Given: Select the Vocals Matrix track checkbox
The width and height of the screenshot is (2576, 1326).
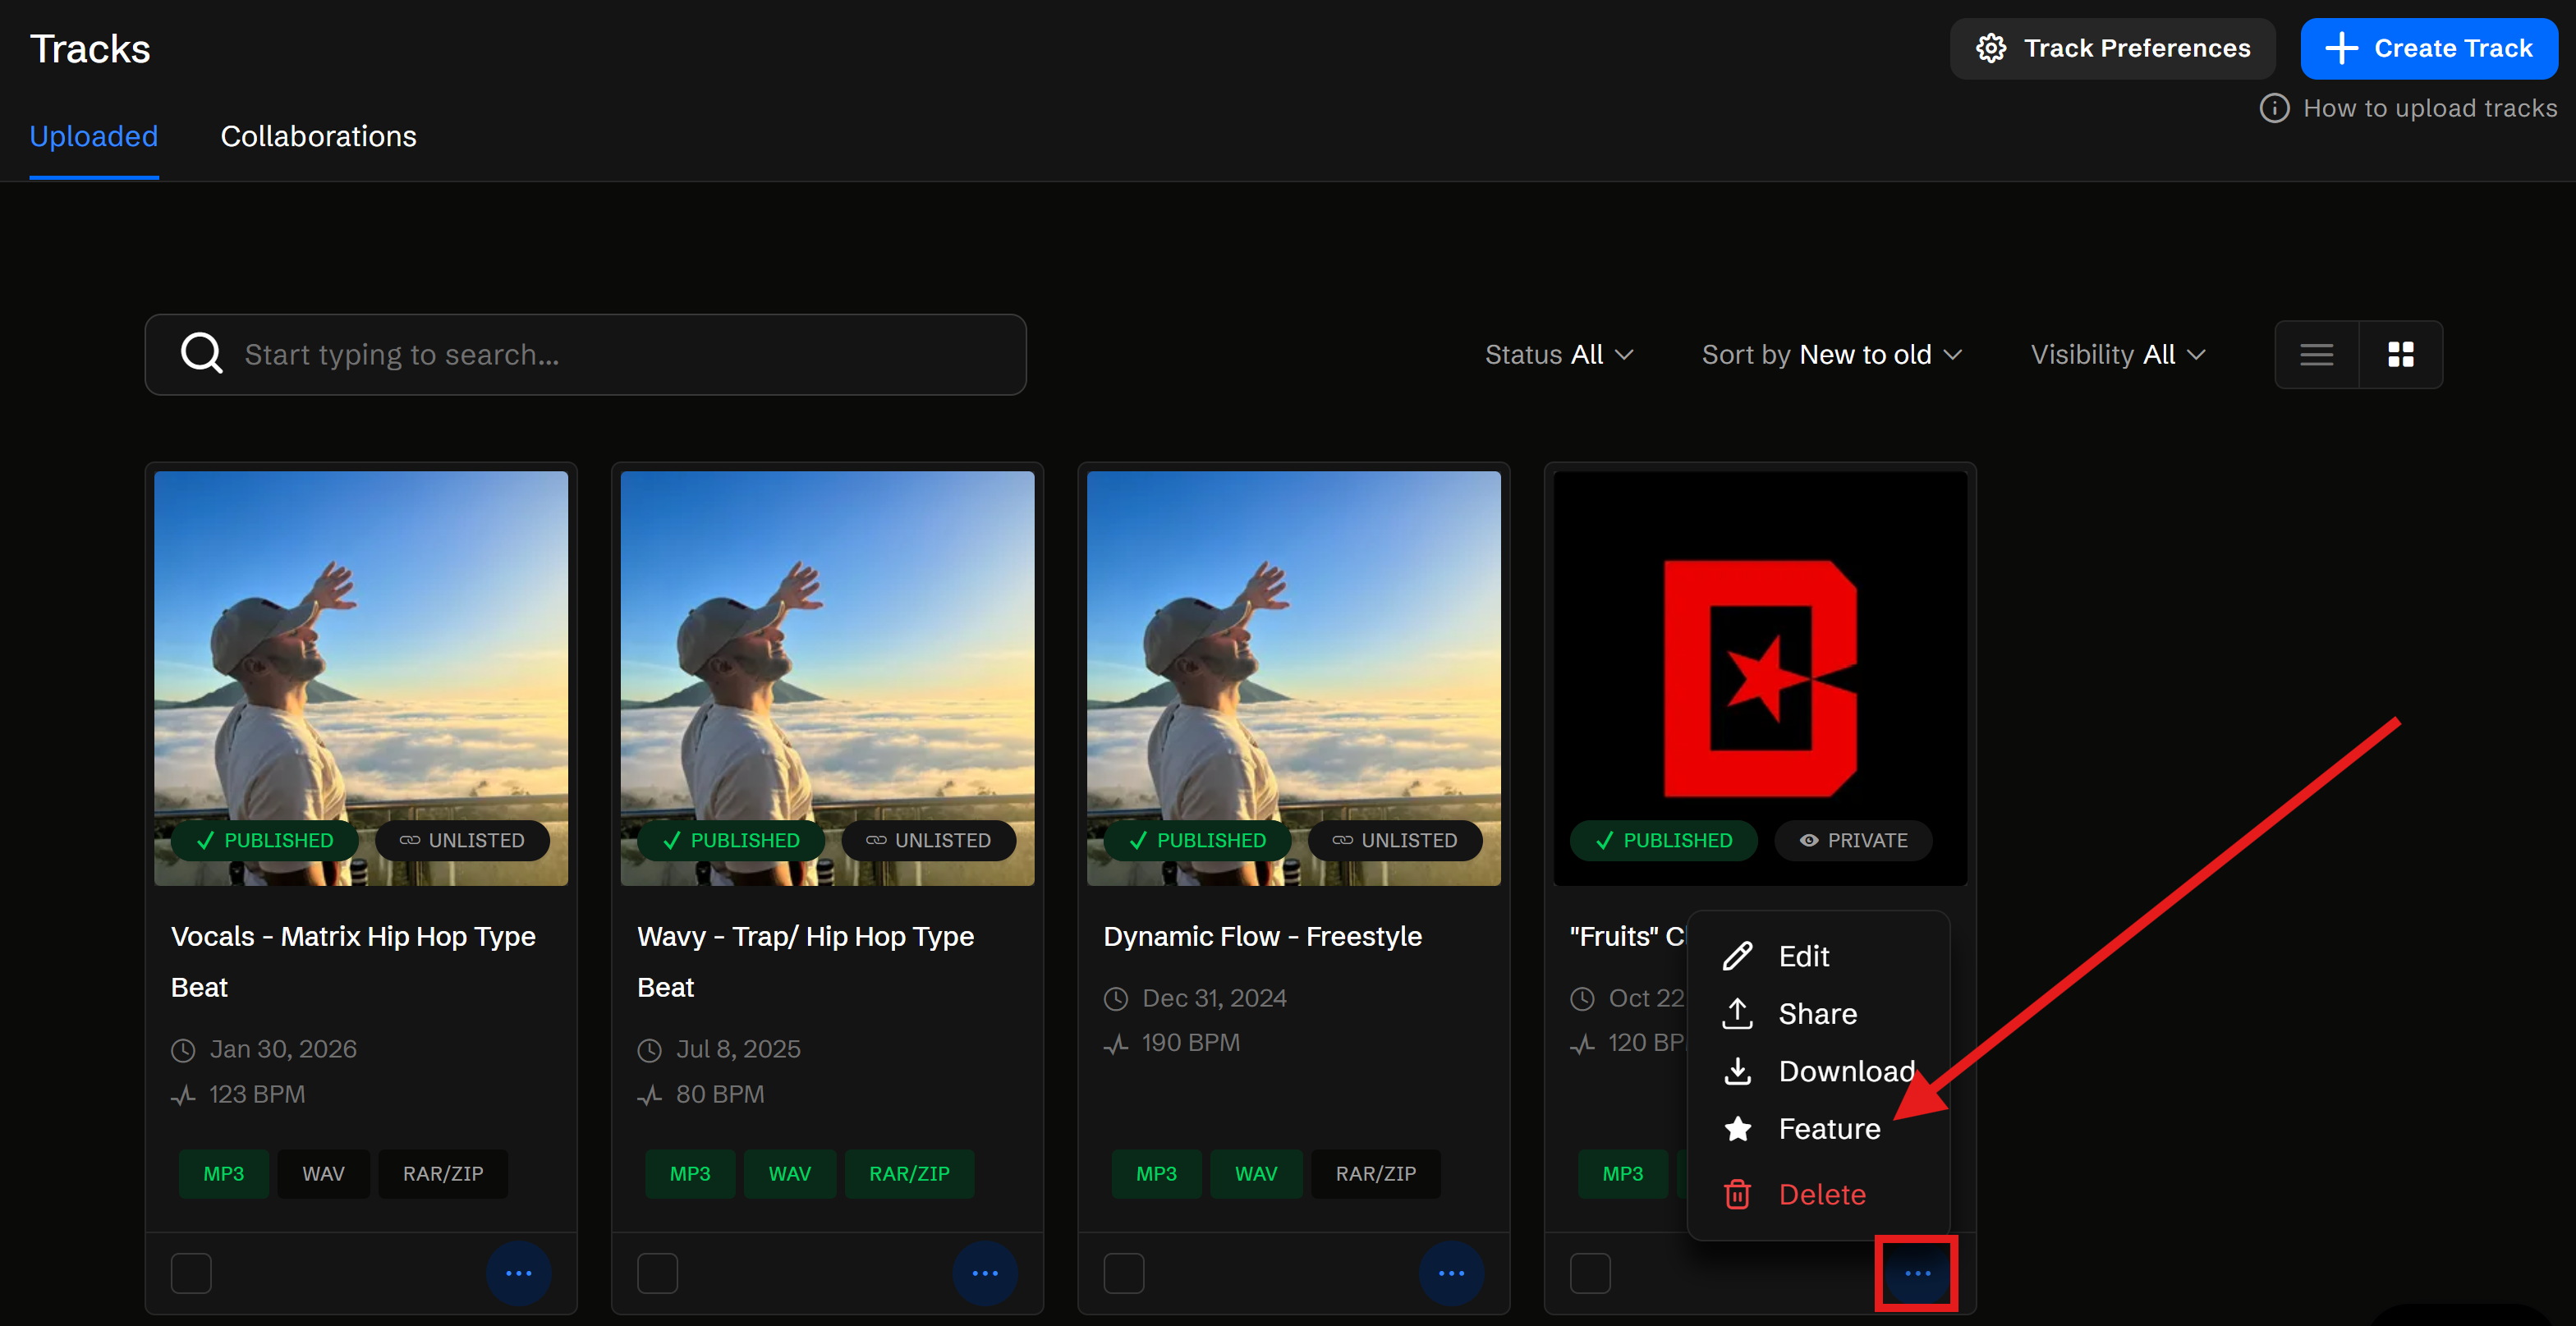Looking at the screenshot, I should click(x=191, y=1273).
